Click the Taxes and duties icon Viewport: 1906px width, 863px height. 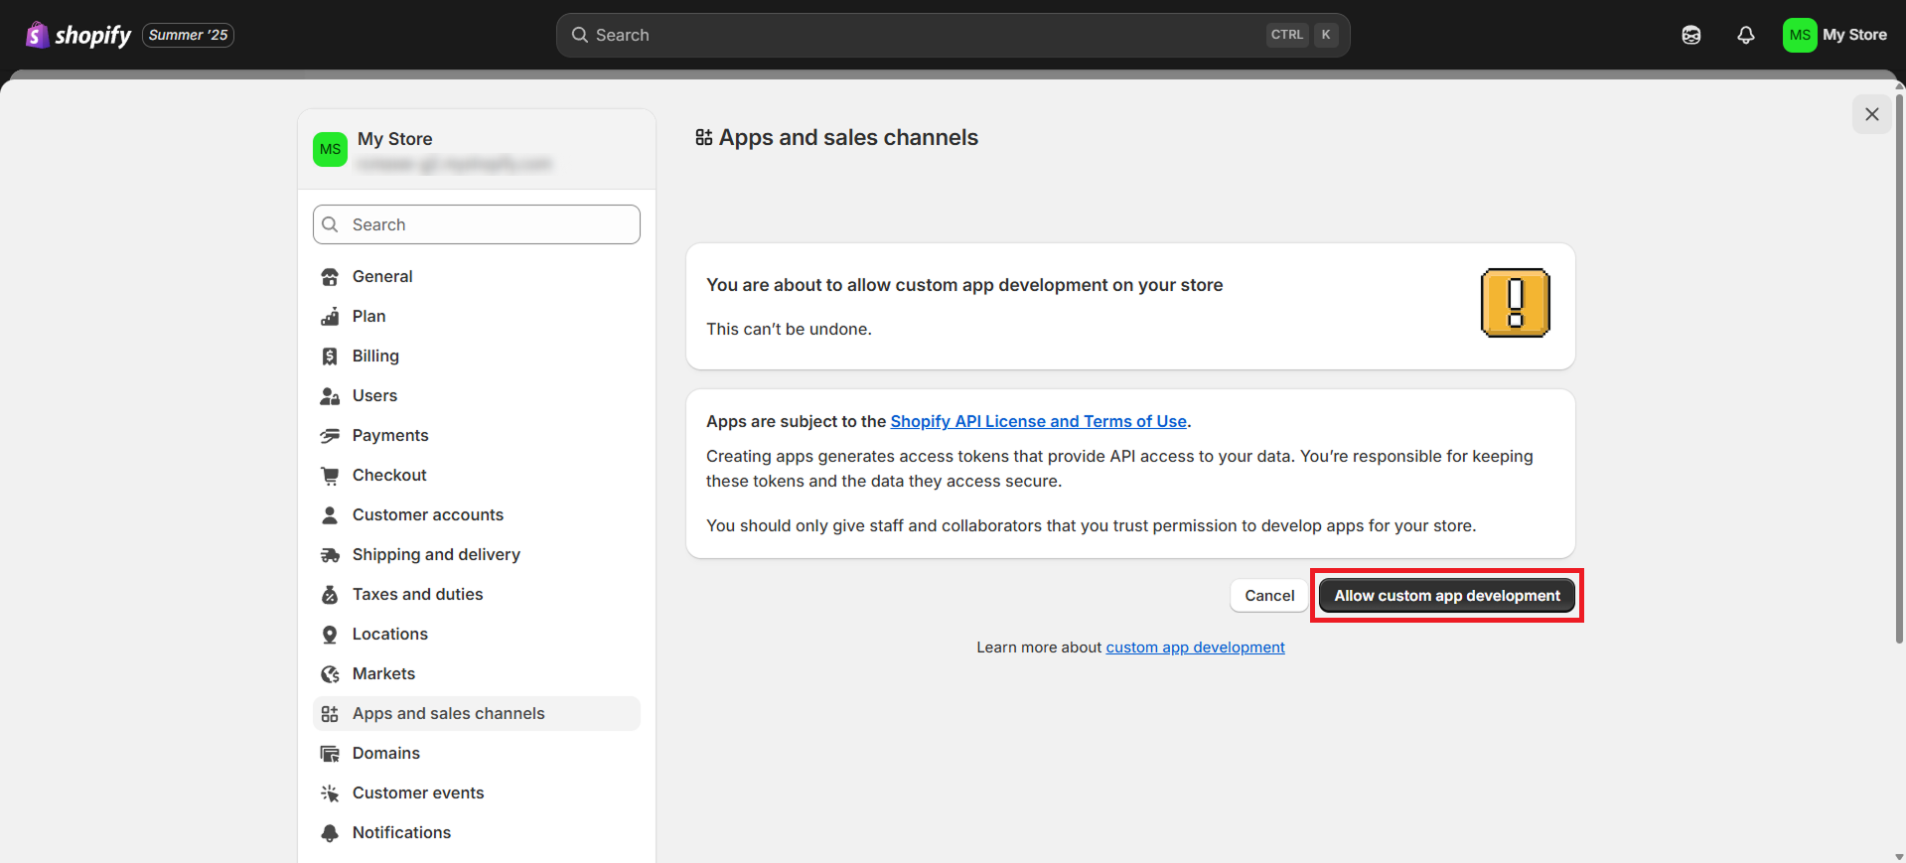coord(330,595)
